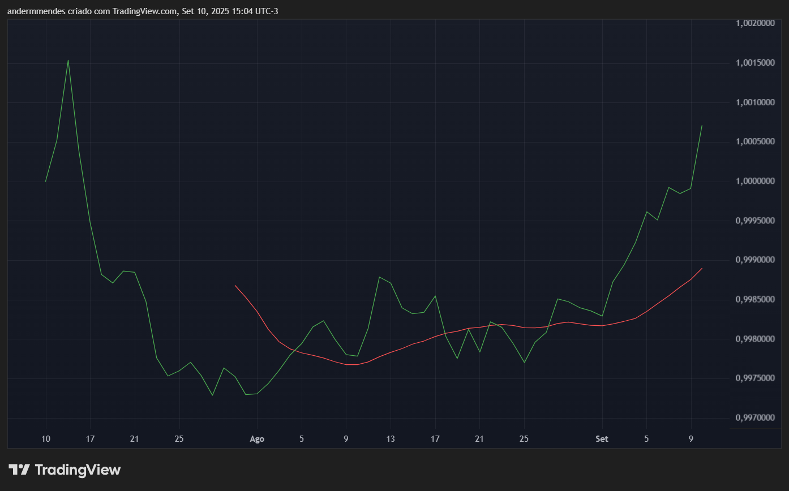Image resolution: width=789 pixels, height=491 pixels.
Task: Click price label 0,9970000
Action: (756, 417)
